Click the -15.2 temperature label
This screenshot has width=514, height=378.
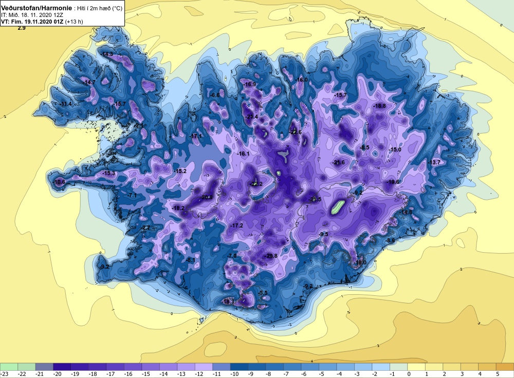coord(180,172)
